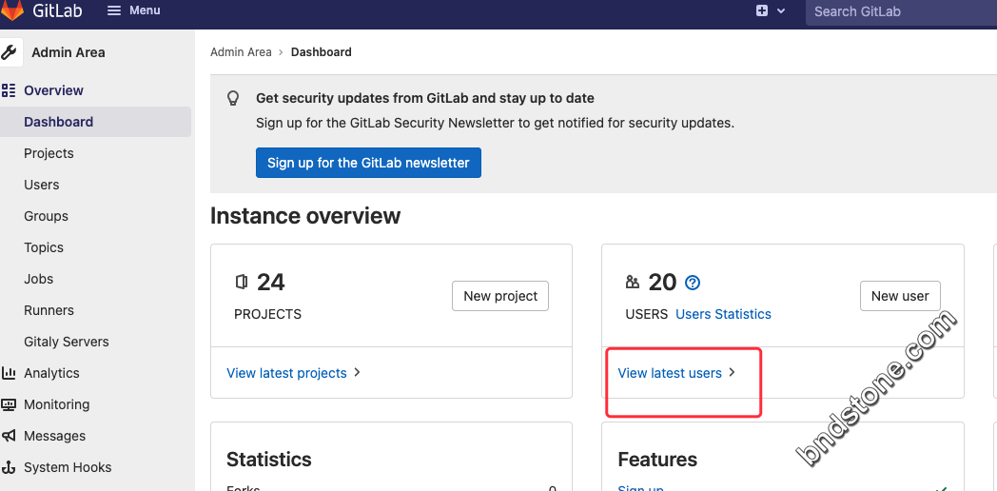Click Sign up for the GitLab newsletter

click(368, 163)
